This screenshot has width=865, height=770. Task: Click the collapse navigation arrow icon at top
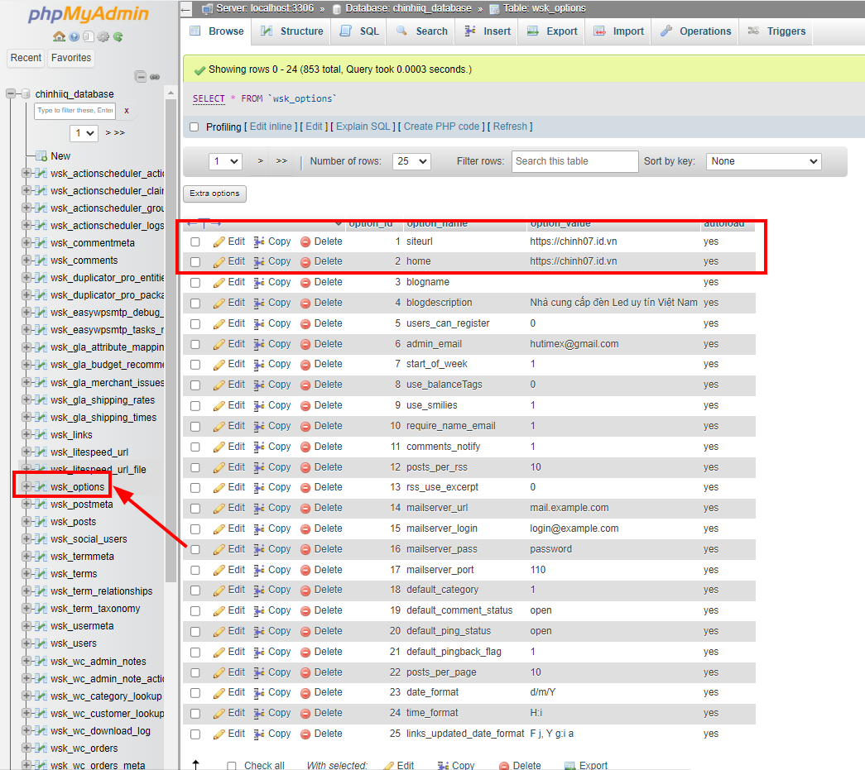tap(186, 9)
